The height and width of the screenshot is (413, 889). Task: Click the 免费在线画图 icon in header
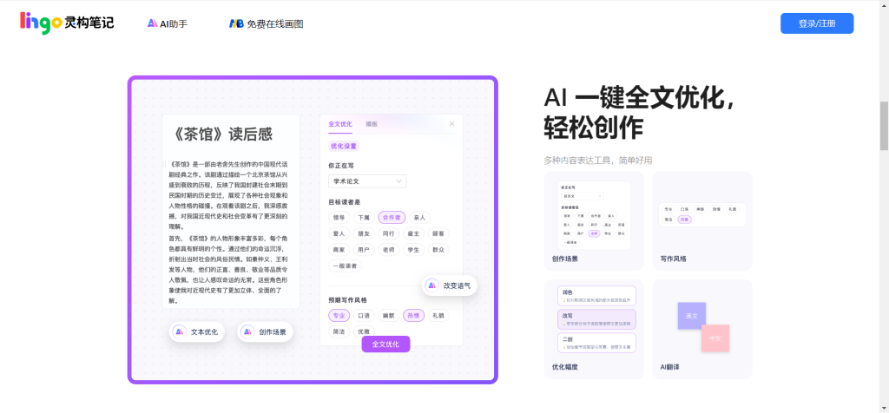[236, 23]
